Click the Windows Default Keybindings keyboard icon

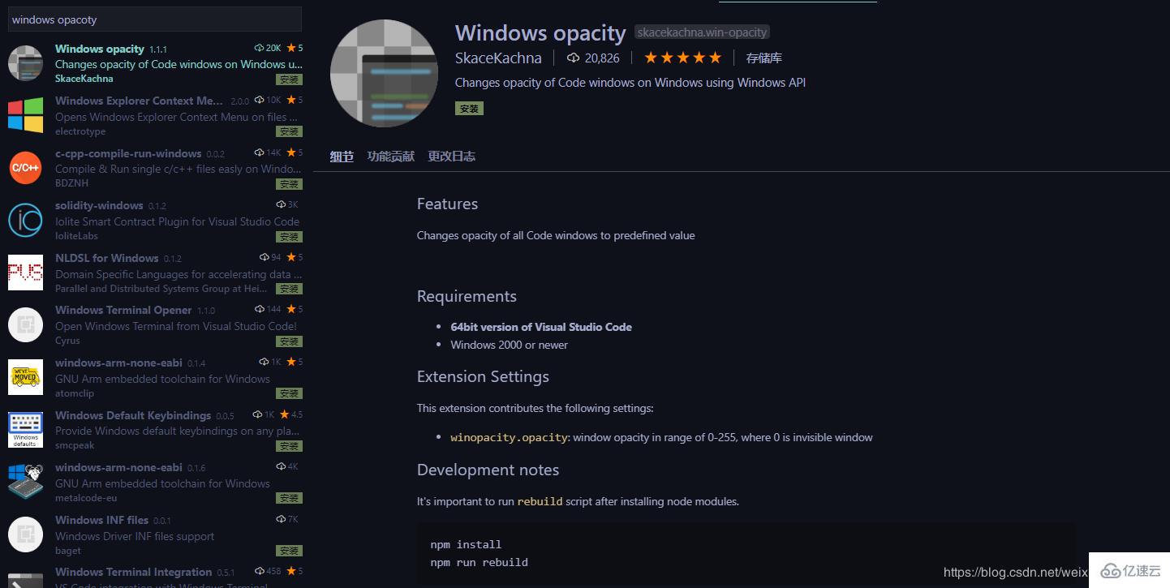(25, 429)
